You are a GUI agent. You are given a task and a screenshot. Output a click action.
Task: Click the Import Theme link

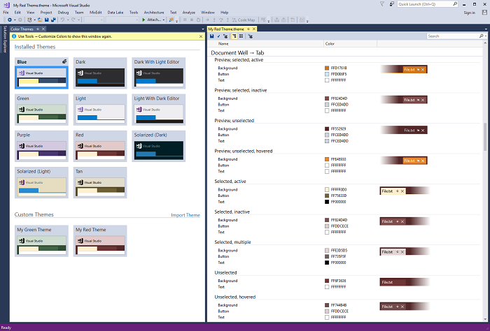pyautogui.click(x=185, y=215)
